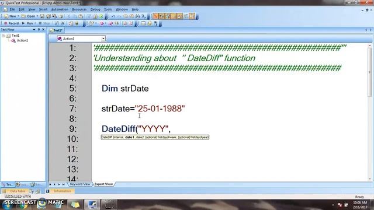Switch to the Keyword View tab
Viewport: 374px width, 210px height.
click(x=80, y=184)
